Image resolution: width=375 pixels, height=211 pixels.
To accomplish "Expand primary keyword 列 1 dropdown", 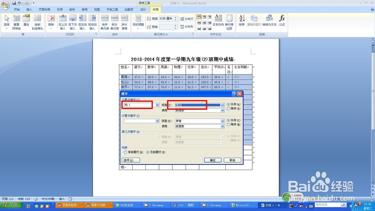I will coord(157,105).
